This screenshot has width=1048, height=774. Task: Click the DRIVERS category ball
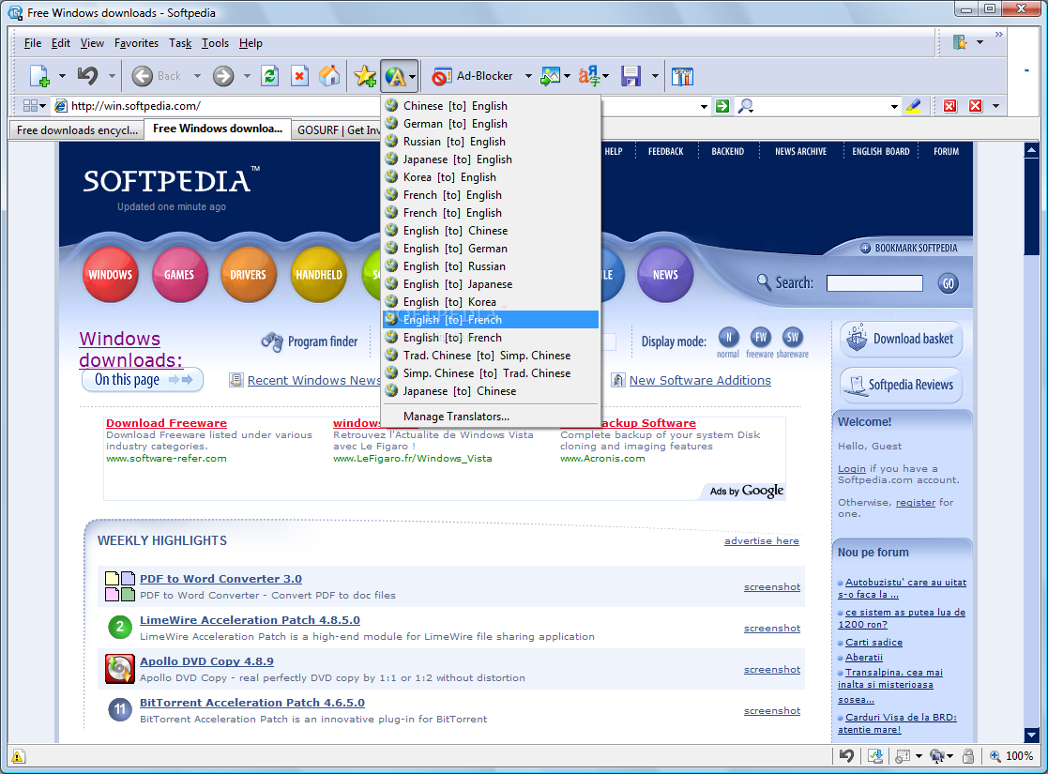tap(249, 275)
